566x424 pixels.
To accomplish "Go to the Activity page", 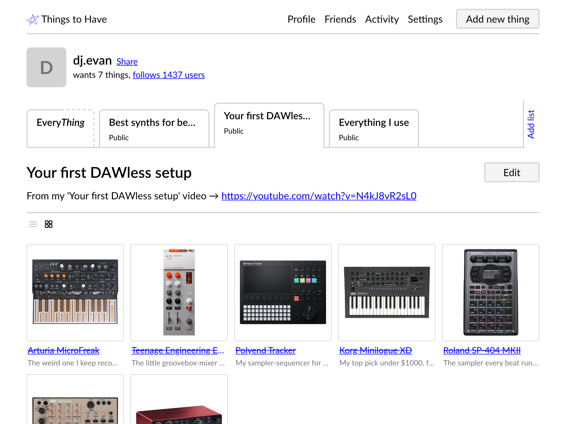I will 382,19.
